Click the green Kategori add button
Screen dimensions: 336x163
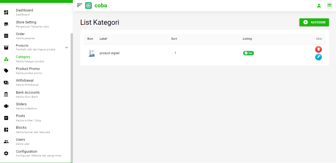tap(314, 22)
